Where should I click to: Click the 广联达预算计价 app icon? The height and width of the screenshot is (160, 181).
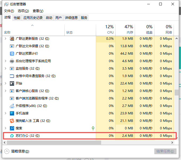(12, 54)
